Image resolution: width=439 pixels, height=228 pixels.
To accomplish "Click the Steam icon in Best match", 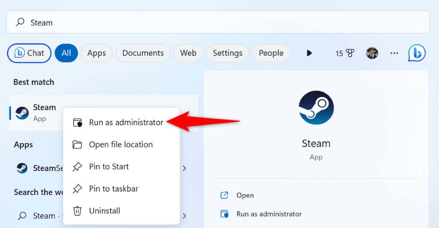I will [22, 113].
